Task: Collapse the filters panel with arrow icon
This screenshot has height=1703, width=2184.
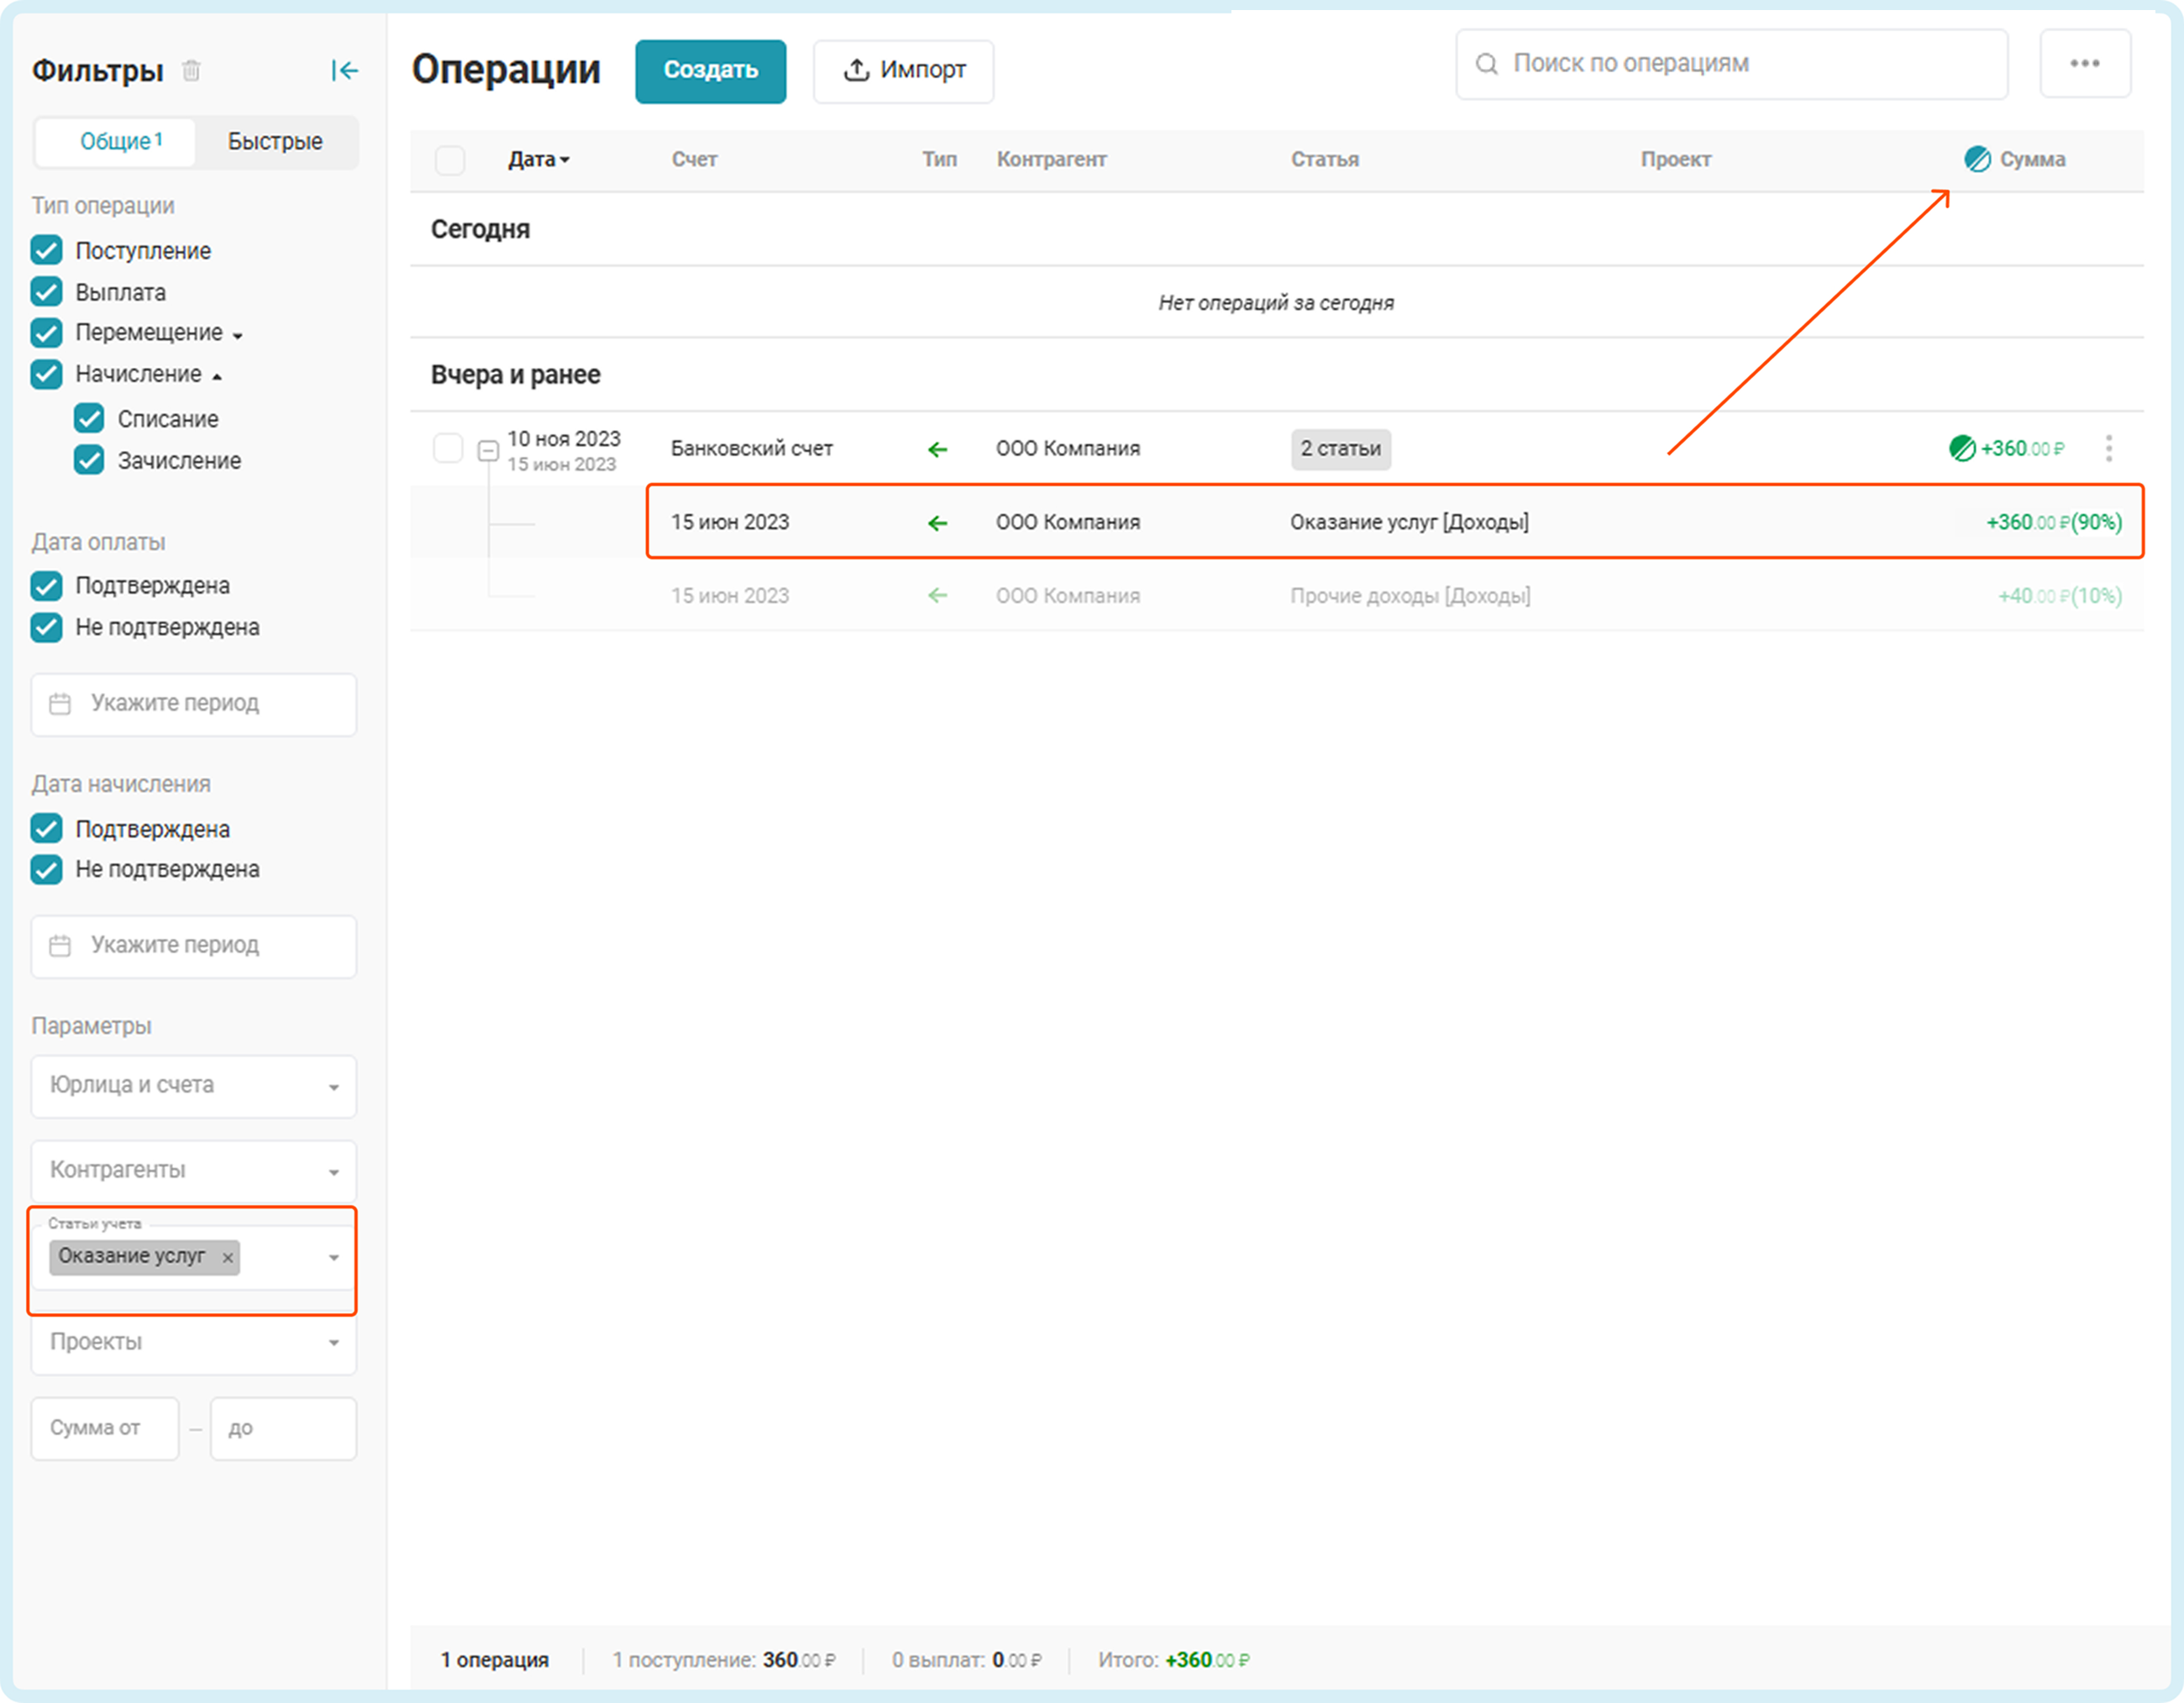Action: pos(344,70)
